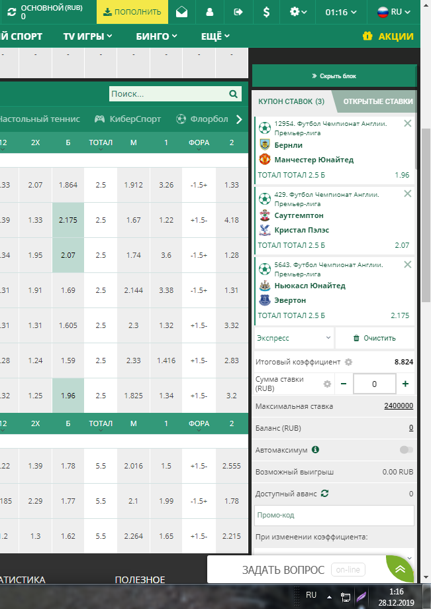Open the messages envelope icon
431x609 pixels.
(181, 12)
